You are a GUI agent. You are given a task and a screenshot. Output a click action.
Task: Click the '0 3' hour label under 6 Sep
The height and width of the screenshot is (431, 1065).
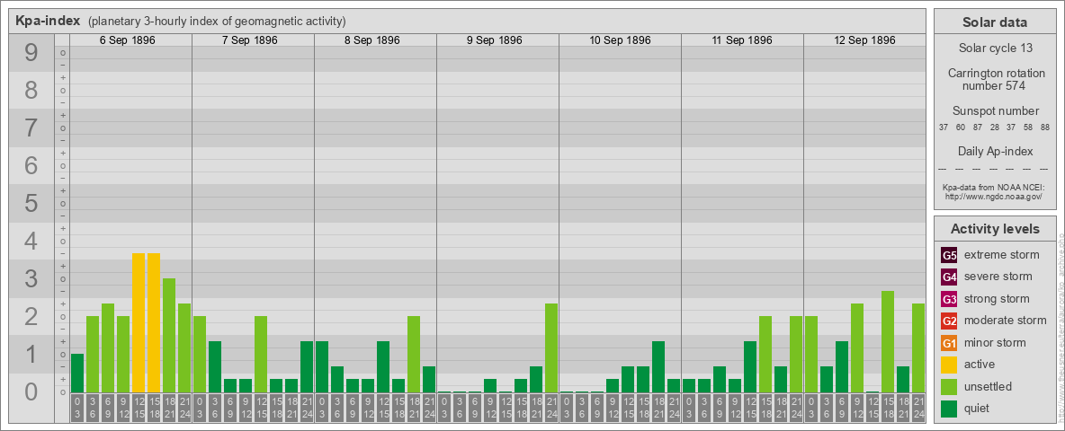(x=77, y=408)
